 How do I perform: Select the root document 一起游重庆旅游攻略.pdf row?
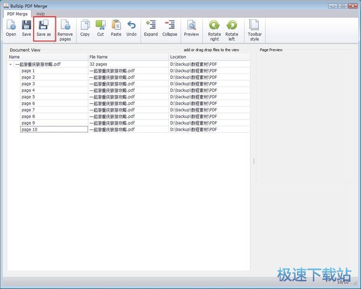click(129, 64)
